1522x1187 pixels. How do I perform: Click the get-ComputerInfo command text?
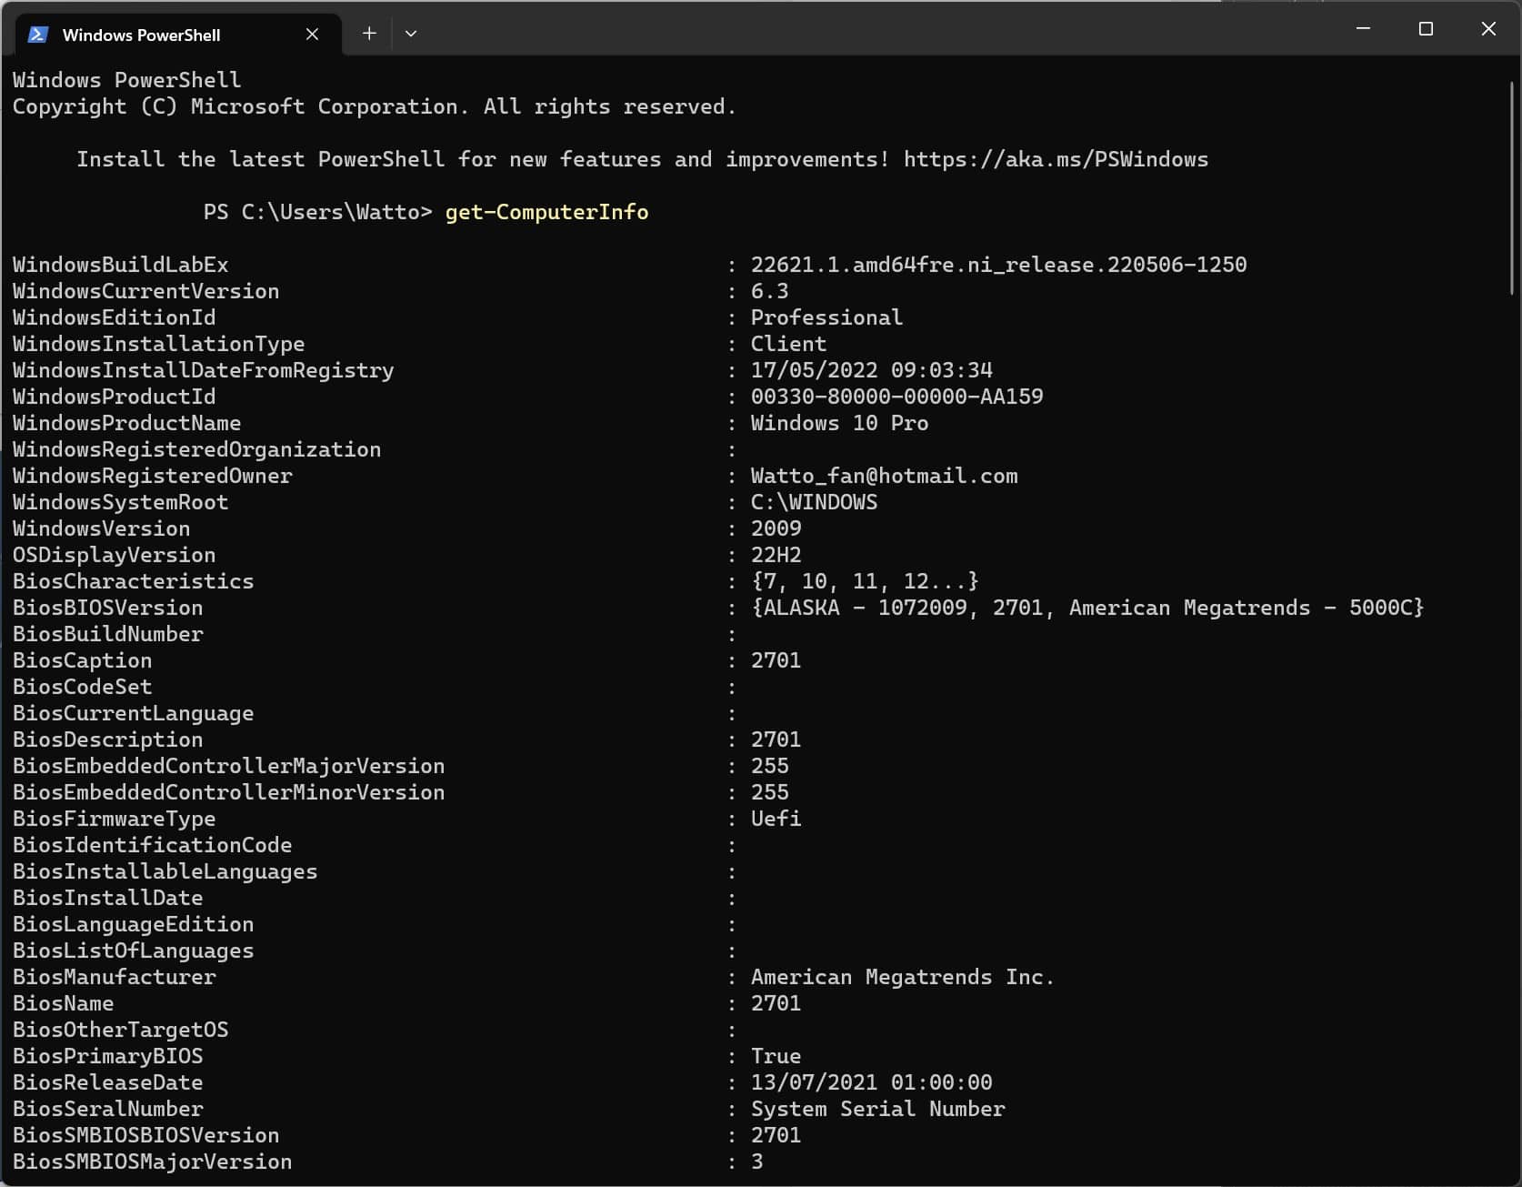point(546,213)
